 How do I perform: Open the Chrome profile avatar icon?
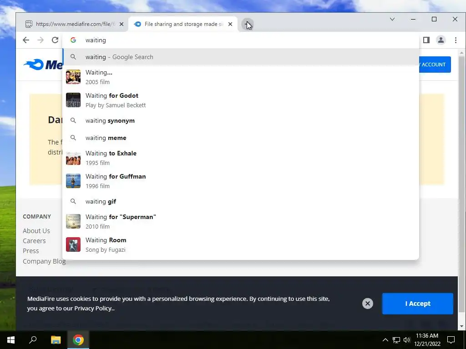pos(441,40)
